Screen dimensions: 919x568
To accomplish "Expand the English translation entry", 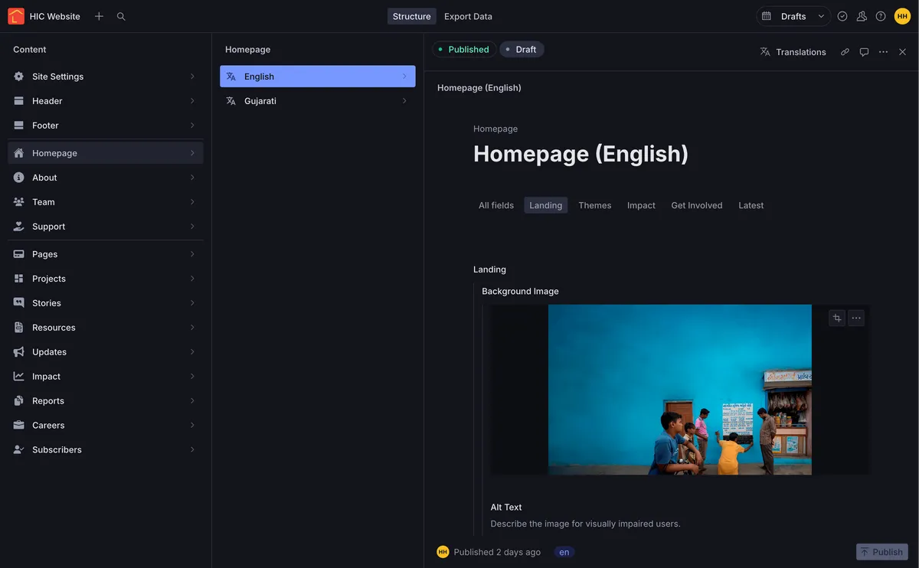I will click(404, 76).
